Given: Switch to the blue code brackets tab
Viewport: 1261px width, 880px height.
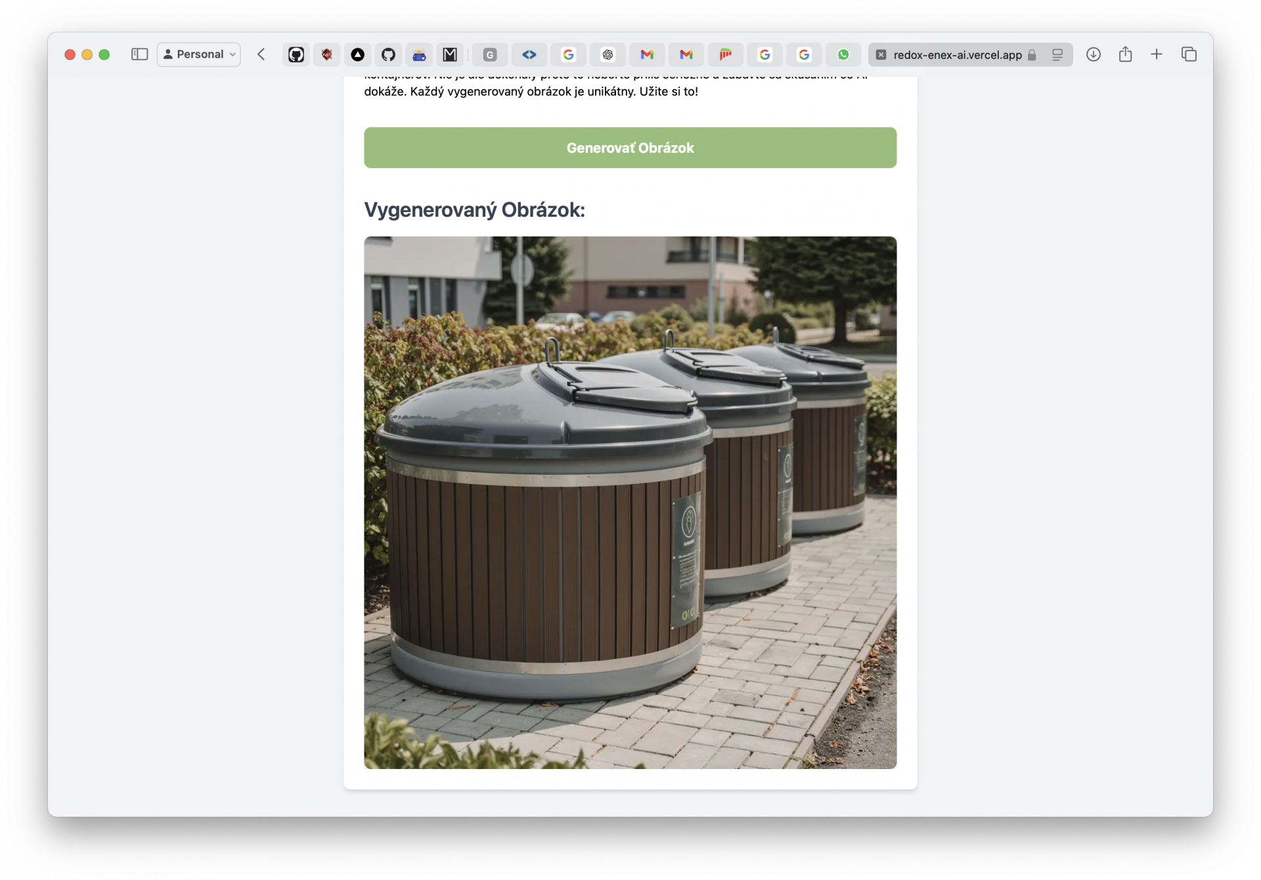Looking at the screenshot, I should (x=529, y=55).
